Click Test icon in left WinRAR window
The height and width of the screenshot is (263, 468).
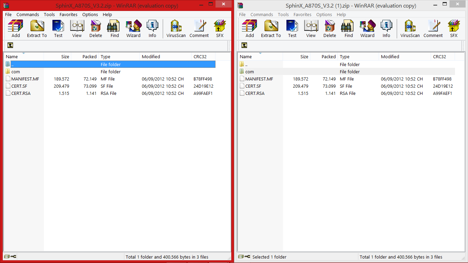(x=58, y=28)
